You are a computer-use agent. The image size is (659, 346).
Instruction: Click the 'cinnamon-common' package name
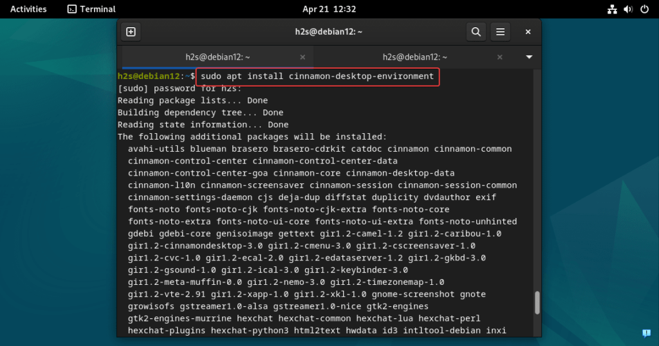(473, 149)
